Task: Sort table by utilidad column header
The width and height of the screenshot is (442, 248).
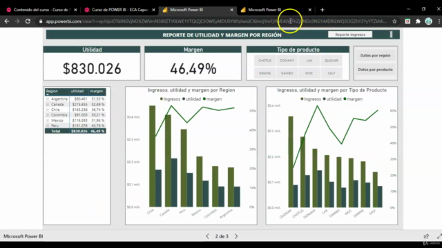Action: pos(77,91)
